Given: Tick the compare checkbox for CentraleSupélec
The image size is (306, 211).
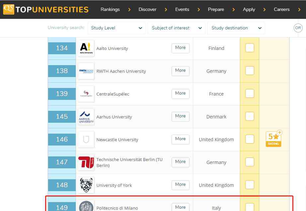Looking at the screenshot, I should click(x=250, y=93).
